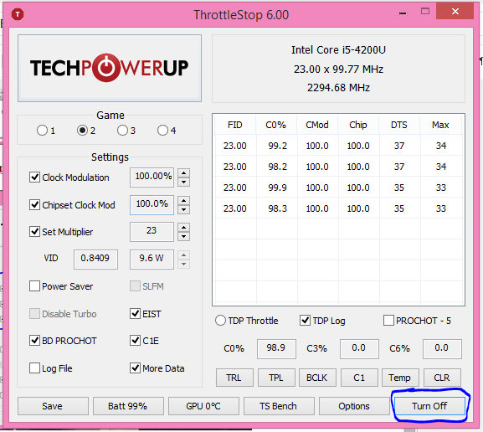Maximize the ThrottleStop window
Image resolution: width=483 pixels, height=432 pixels.
click(x=425, y=12)
